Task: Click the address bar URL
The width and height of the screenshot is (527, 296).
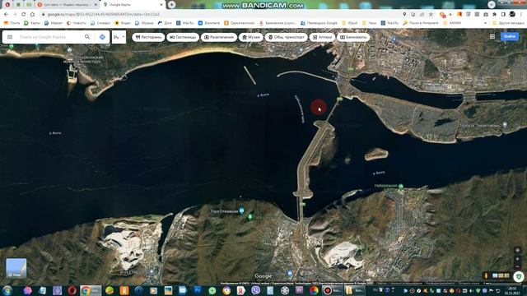Action: point(104,15)
